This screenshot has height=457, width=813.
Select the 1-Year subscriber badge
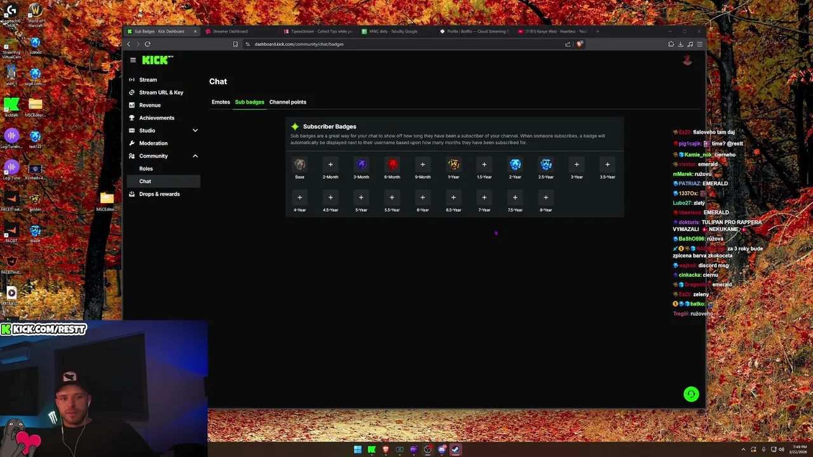click(454, 164)
